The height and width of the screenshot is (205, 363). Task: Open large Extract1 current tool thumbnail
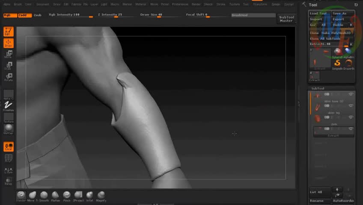[x=320, y=59]
